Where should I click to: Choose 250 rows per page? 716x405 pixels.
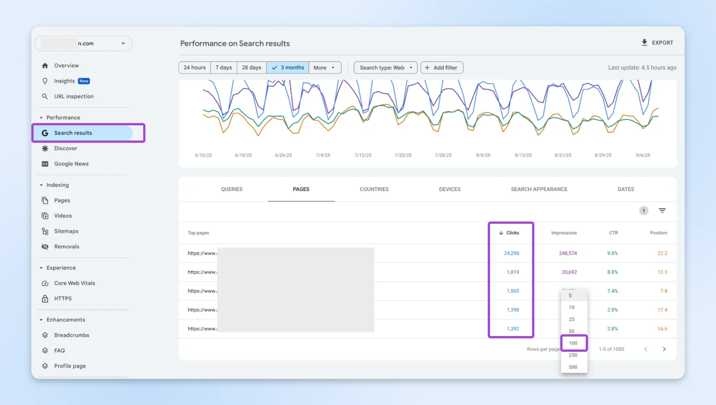573,355
